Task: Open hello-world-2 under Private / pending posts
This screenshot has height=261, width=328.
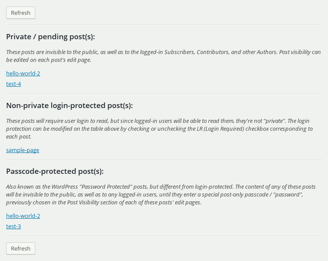Action: [23, 73]
